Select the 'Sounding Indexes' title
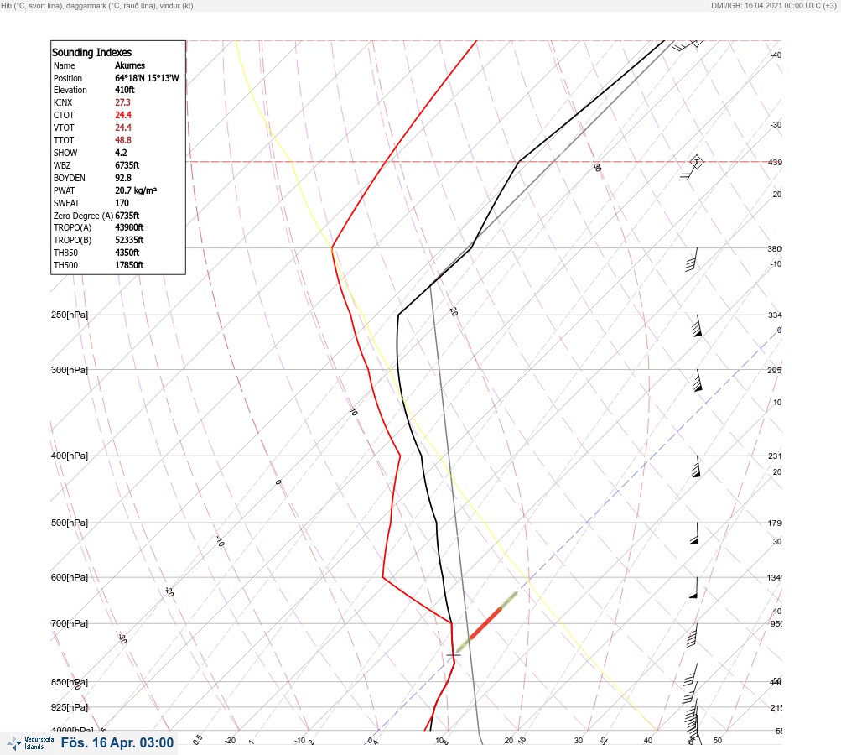The width and height of the screenshot is (841, 755). pyautogui.click(x=91, y=52)
